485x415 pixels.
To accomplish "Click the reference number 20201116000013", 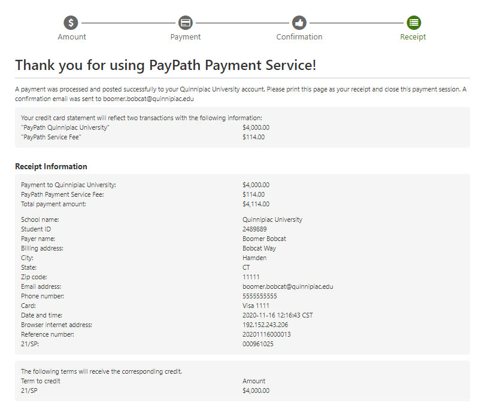I will coord(266,334).
